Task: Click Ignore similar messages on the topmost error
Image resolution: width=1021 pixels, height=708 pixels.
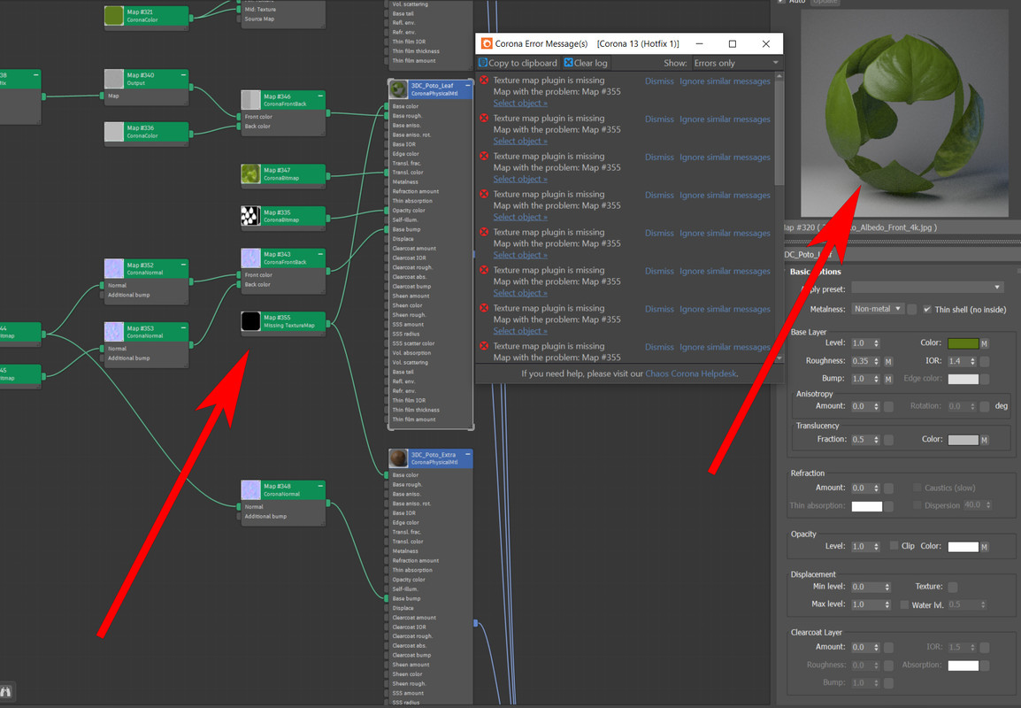Action: tap(725, 81)
